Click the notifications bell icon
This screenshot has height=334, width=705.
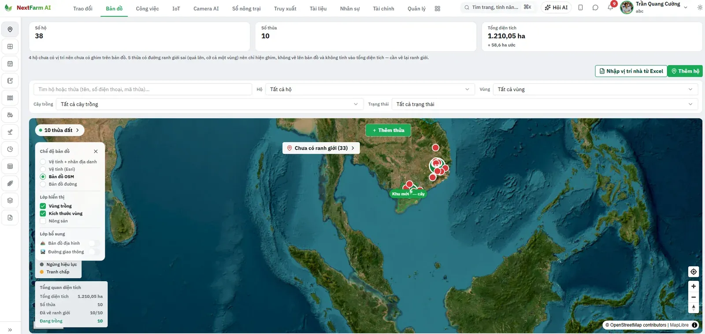610,7
